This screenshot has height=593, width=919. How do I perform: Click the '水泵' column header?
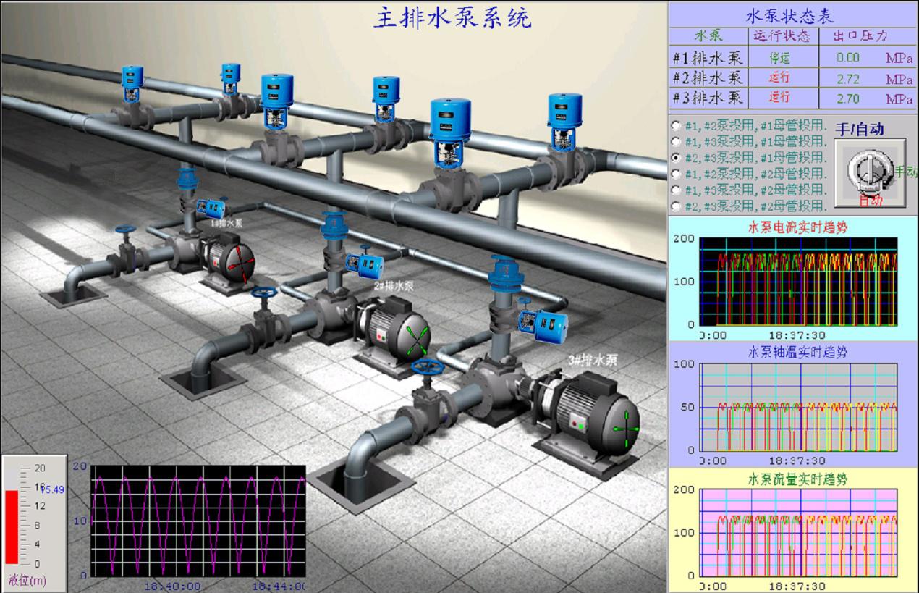[x=708, y=35]
